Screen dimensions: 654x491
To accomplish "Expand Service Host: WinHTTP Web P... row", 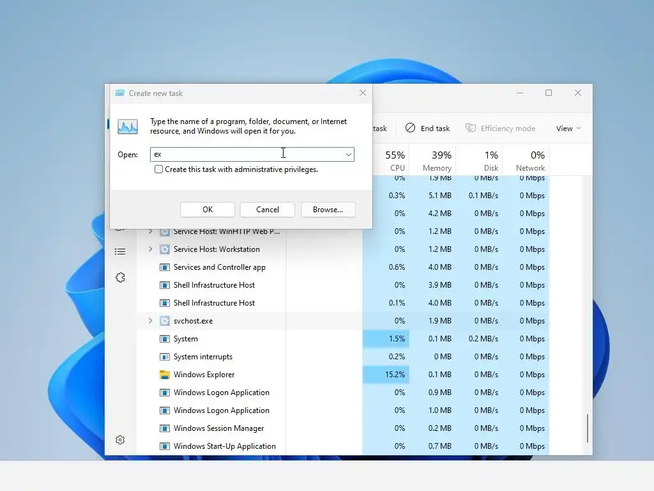I will tap(150, 231).
